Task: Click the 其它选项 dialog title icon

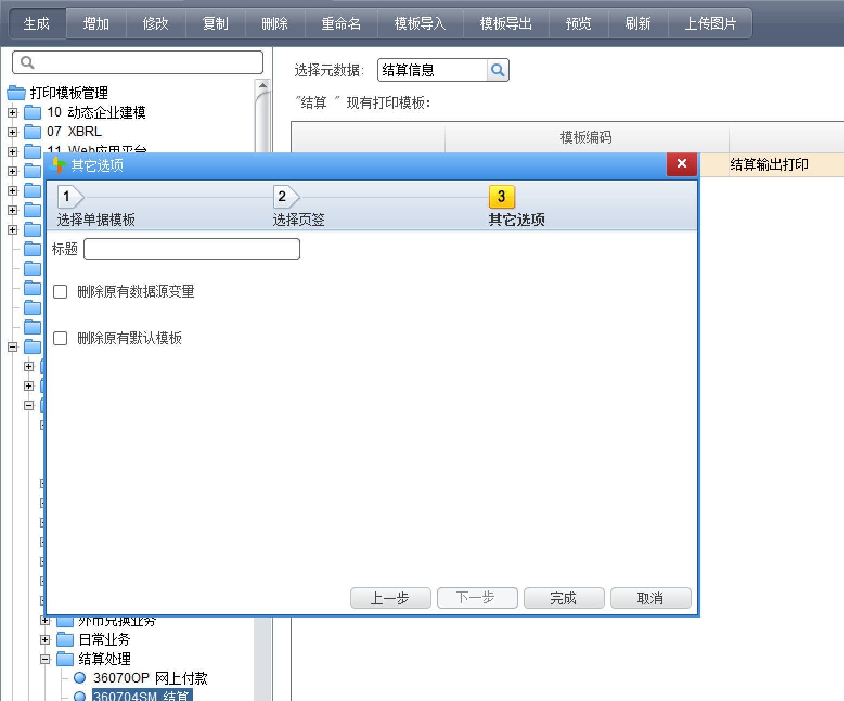Action: (57, 165)
